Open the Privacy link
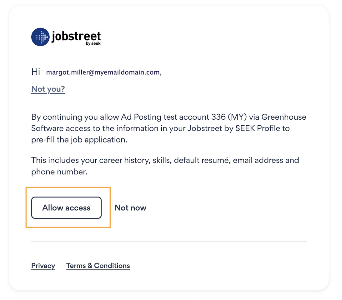Screen dimensions: 342x300 click(43, 266)
